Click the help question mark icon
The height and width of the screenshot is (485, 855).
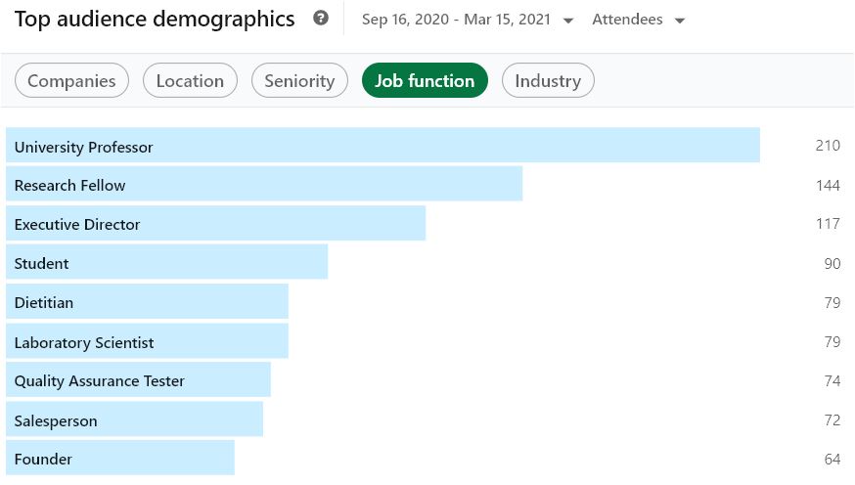321,19
